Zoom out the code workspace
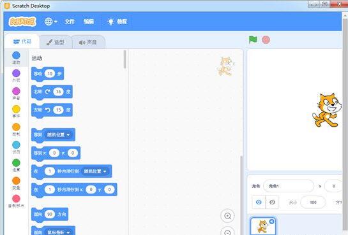The image size is (348, 235). pos(228,231)
